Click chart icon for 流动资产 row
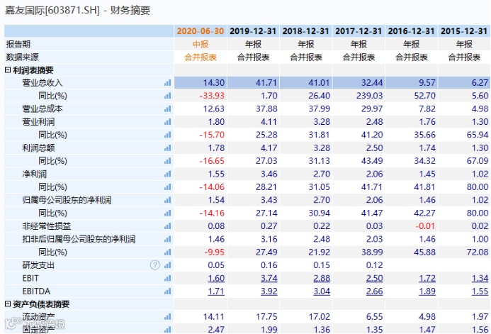This screenshot has height=334, width=491. pos(167,317)
